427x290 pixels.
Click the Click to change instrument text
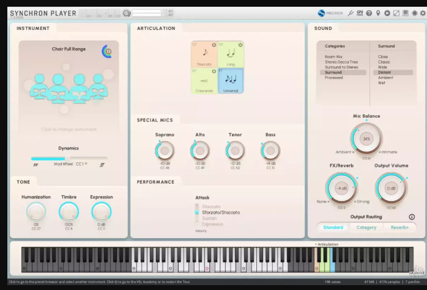(x=69, y=129)
